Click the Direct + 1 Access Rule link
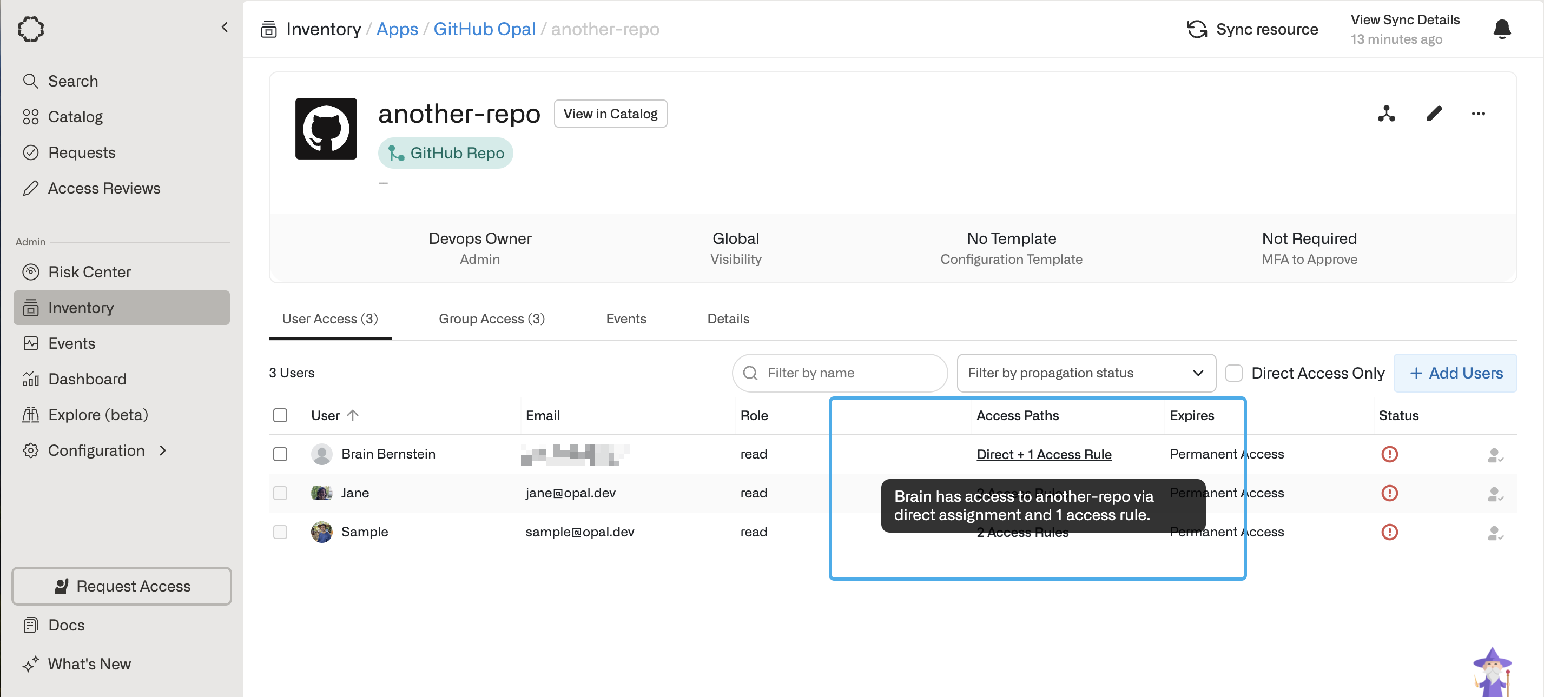This screenshot has height=697, width=1544. (1044, 454)
